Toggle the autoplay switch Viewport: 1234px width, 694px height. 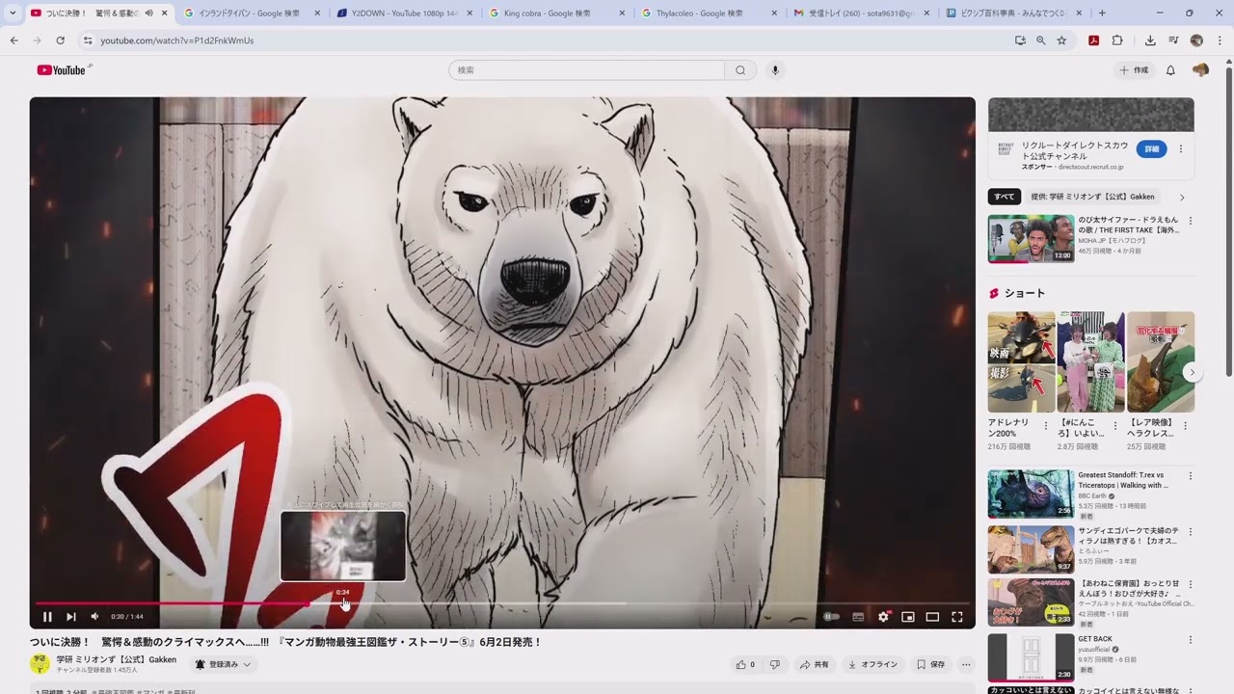(x=831, y=617)
